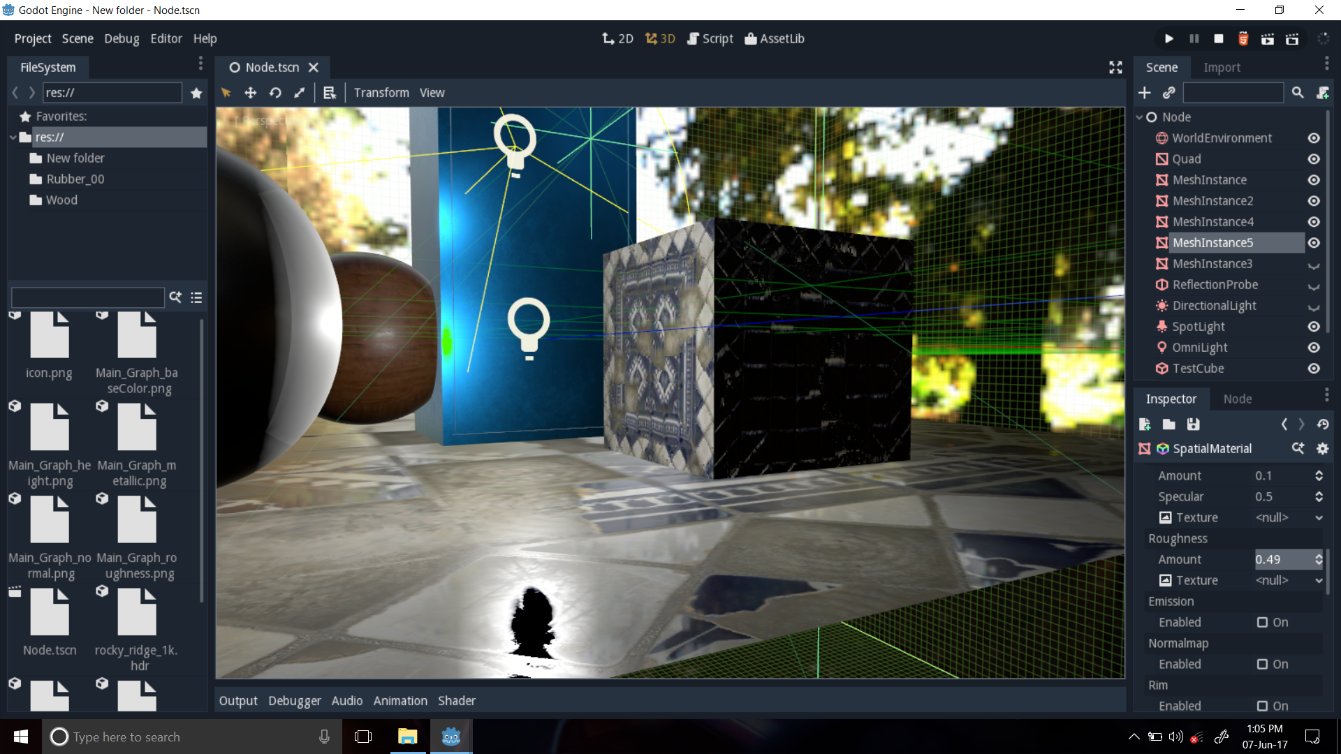The image size is (1341, 754).
Task: Instance a child scene using the link icon
Action: click(x=1170, y=92)
